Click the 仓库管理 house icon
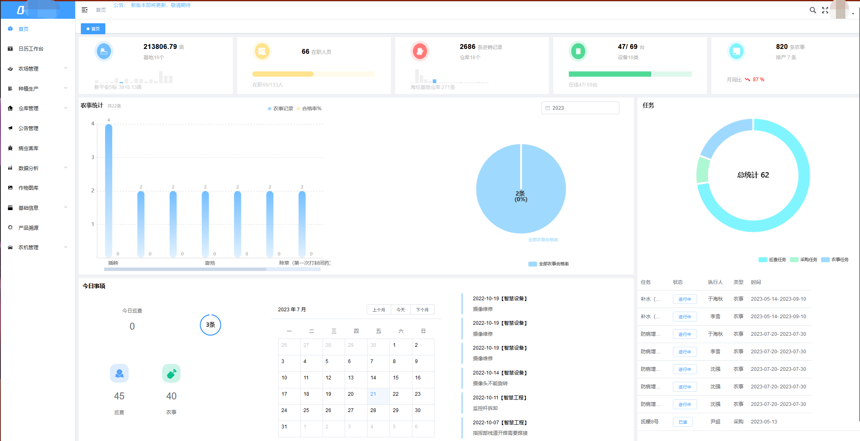 click(x=10, y=108)
